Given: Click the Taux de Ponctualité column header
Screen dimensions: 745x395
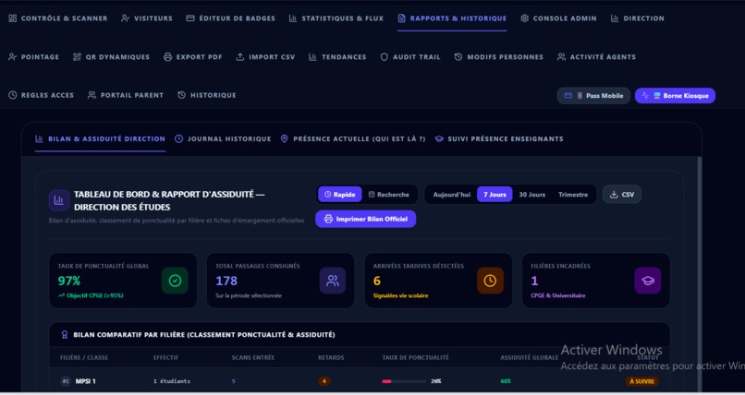Looking at the screenshot, I should click(416, 357).
